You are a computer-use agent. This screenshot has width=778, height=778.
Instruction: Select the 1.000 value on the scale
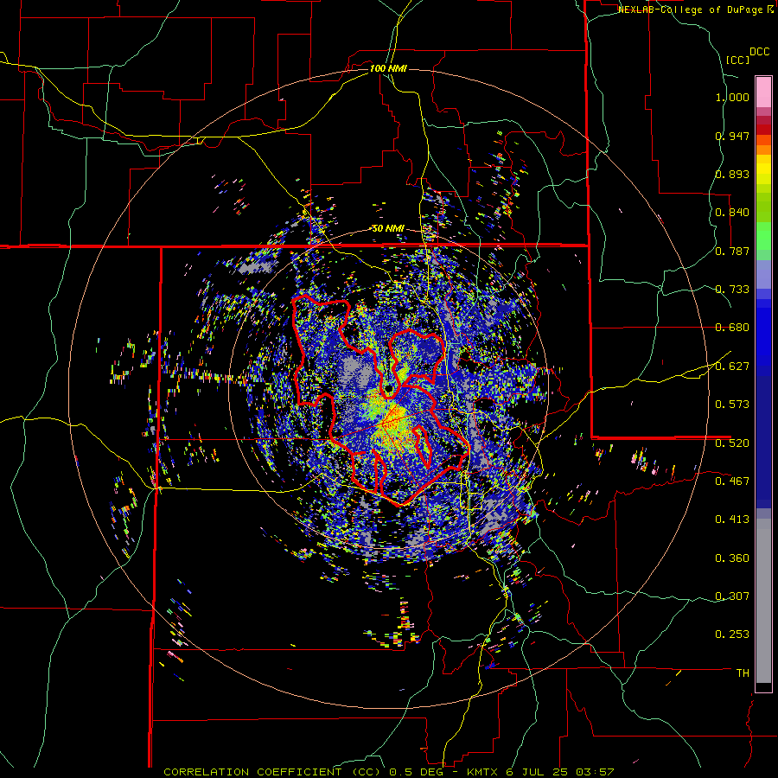[732, 97]
